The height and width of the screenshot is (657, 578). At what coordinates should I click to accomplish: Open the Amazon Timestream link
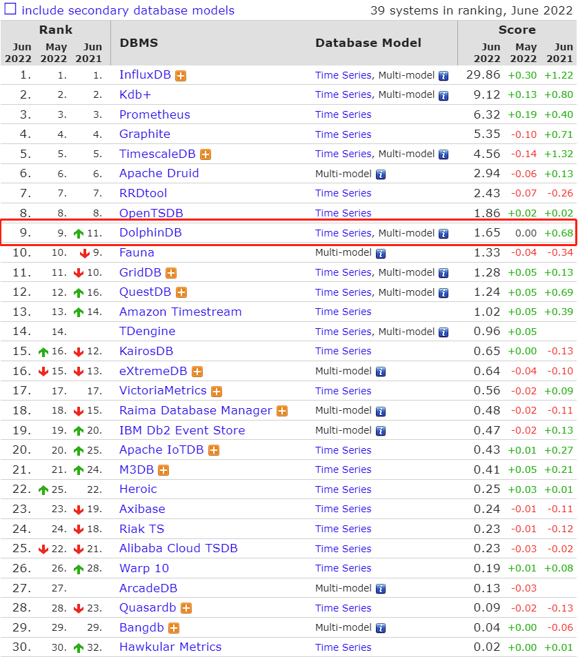pyautogui.click(x=180, y=312)
